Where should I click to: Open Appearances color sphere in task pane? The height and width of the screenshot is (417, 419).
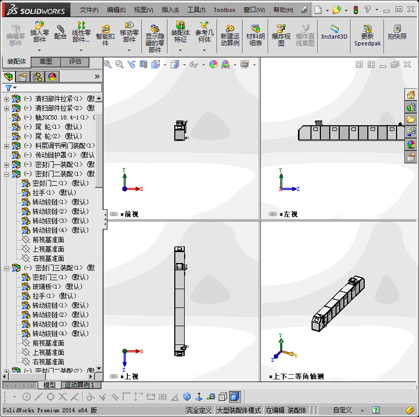click(x=411, y=145)
